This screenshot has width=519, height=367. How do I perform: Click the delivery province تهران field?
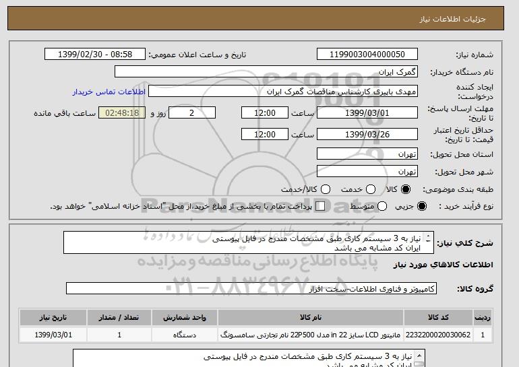367,154
